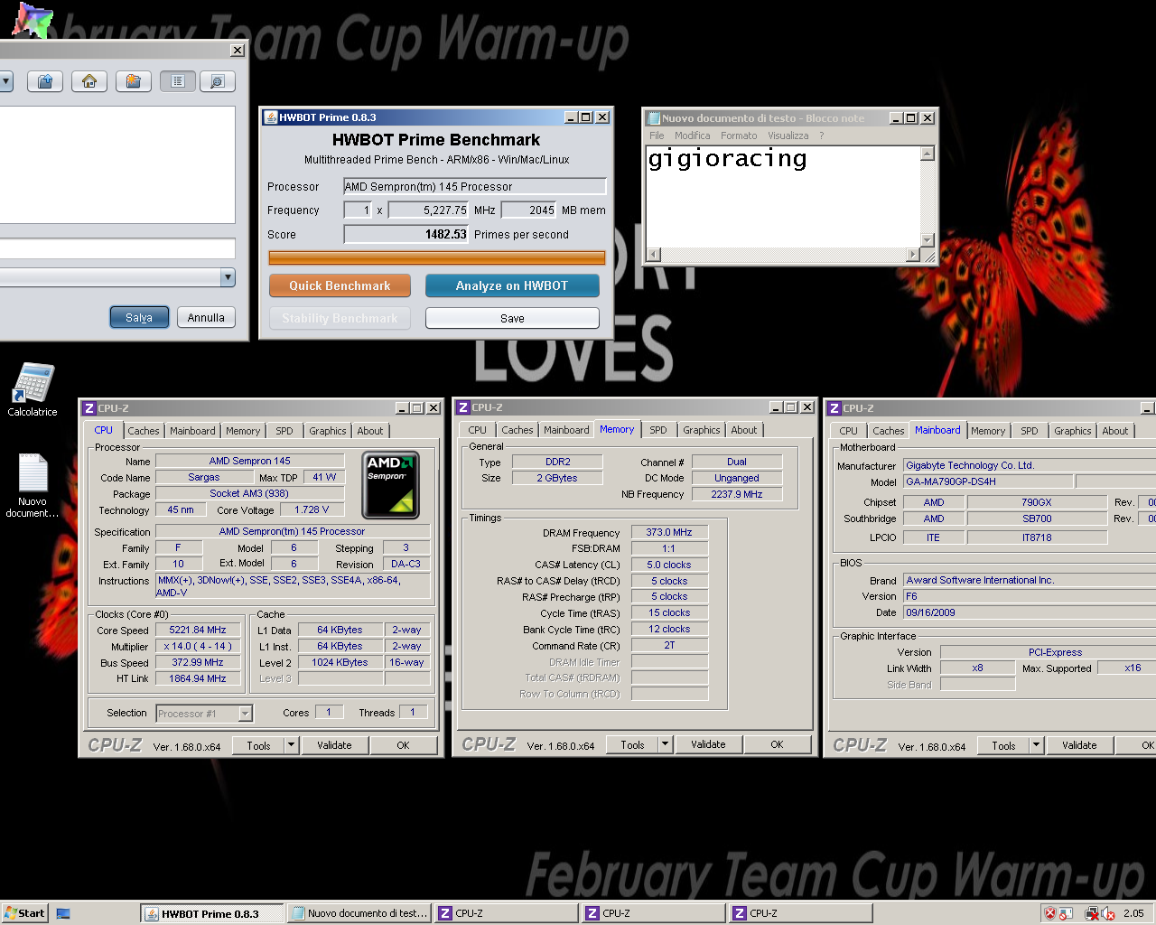This screenshot has width=1156, height=925.
Task: Click the Notepad title bar icon
Action: [654, 117]
